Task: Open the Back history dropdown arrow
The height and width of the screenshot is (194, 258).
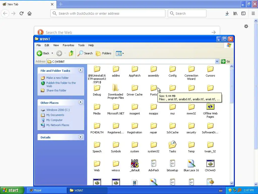Action: (52, 53)
